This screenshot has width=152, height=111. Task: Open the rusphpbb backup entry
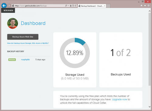click(26, 59)
